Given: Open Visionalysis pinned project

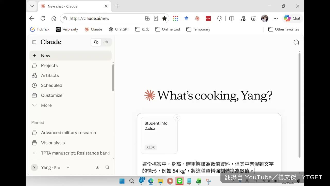Looking at the screenshot, I should pos(70,143).
